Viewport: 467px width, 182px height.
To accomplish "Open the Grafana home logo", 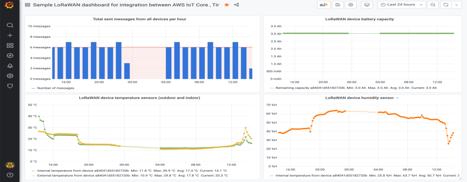I will coord(10,5).
